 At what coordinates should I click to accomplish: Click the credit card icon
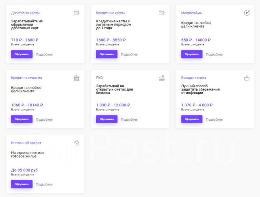click(x=161, y=13)
